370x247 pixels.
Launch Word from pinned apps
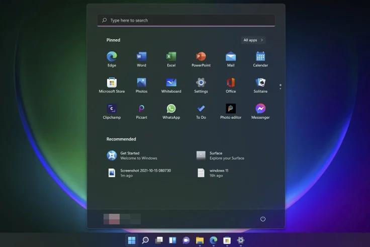pos(141,59)
